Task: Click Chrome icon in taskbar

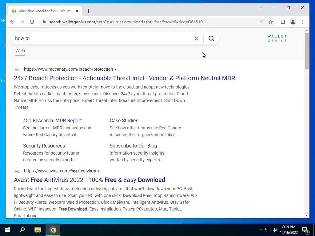Action: click(53, 230)
